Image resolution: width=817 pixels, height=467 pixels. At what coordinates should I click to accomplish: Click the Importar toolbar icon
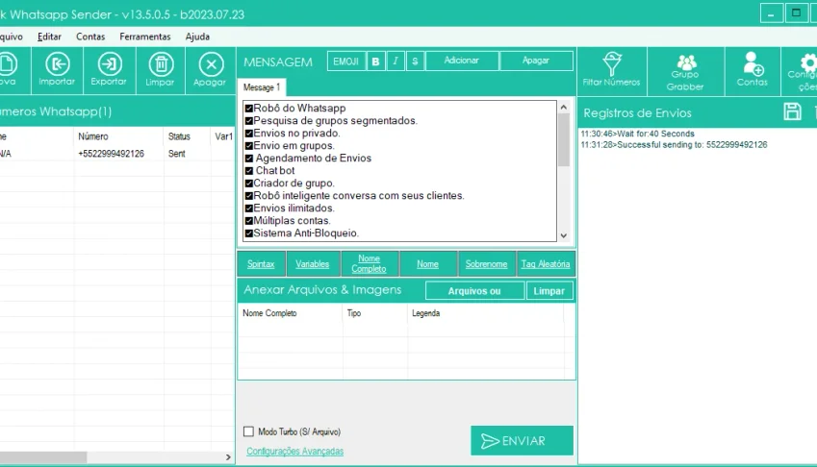point(57,70)
